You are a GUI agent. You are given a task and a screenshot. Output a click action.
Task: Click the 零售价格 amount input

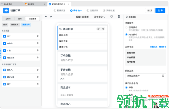(x=82, y=74)
